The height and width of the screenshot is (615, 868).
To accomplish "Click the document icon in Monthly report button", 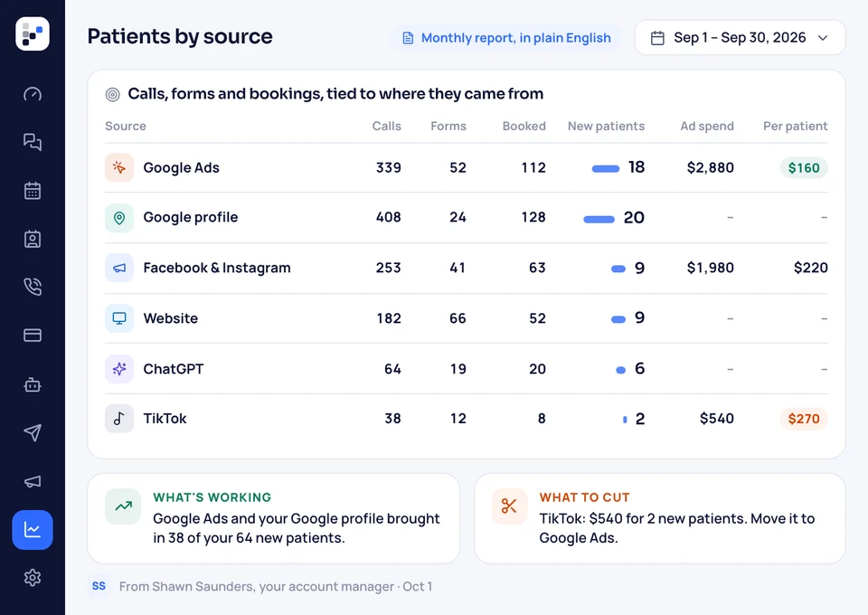I will (408, 38).
